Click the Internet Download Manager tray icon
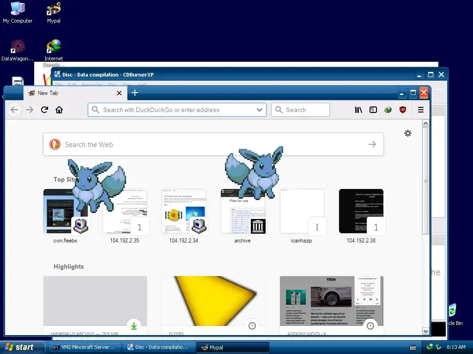 pos(431,347)
